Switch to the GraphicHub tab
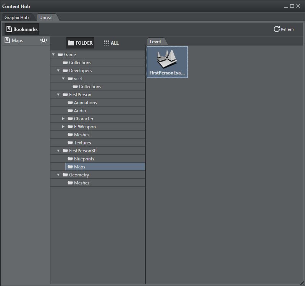The width and height of the screenshot is (305, 286). [x=17, y=18]
